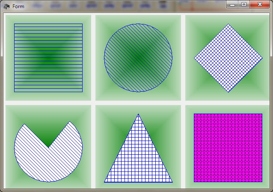This screenshot has width=273, height=192.
Task: Click green background above the magenta square
Action: [228, 109]
